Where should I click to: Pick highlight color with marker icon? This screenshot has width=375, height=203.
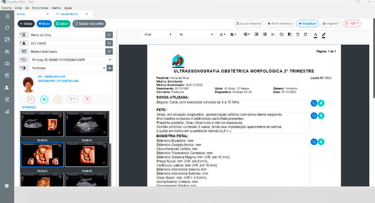[324, 35]
